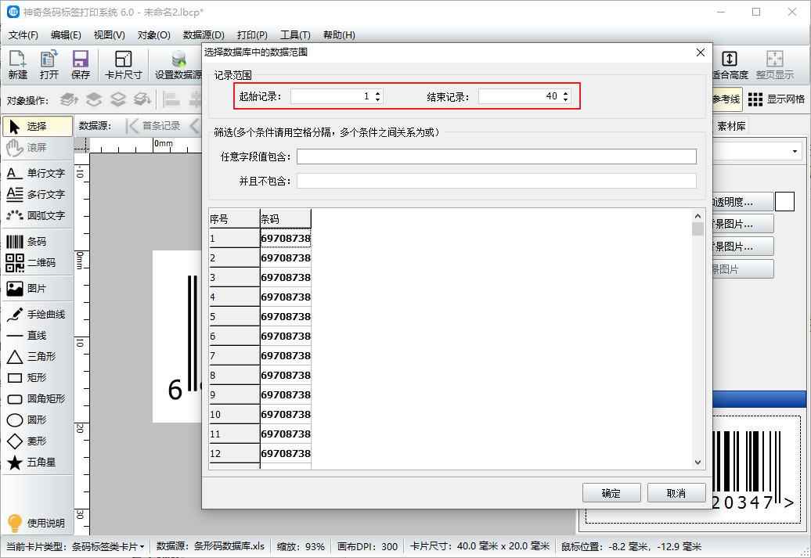Click the 保存 (Save) toolbar icon

pos(81,65)
